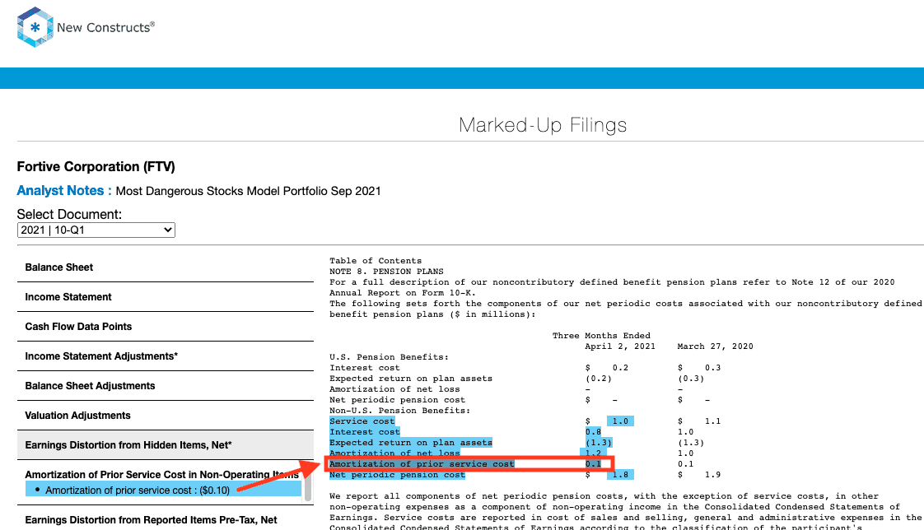The image size is (924, 530).
Task: Click highlighted 'Amortization of net loss' label
Action: coord(394,453)
